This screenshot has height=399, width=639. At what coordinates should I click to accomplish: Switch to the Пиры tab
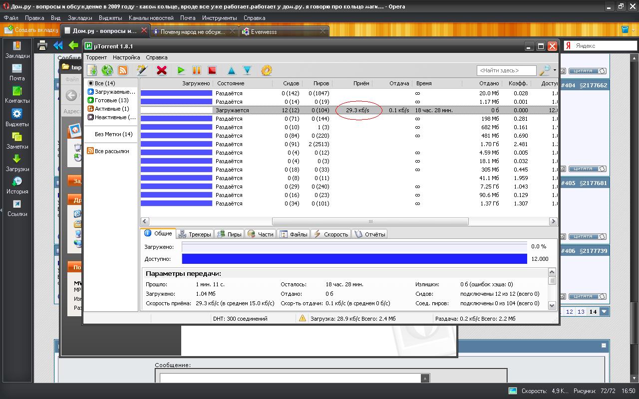[229, 234]
